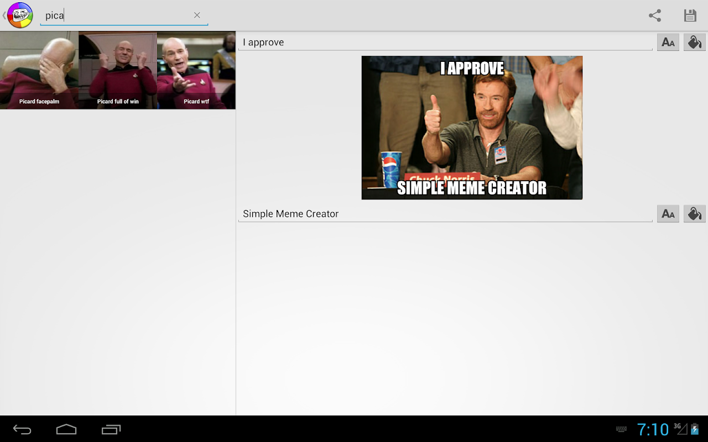Change font size for the 'I approve' caption
This screenshot has height=442, width=708.
668,43
